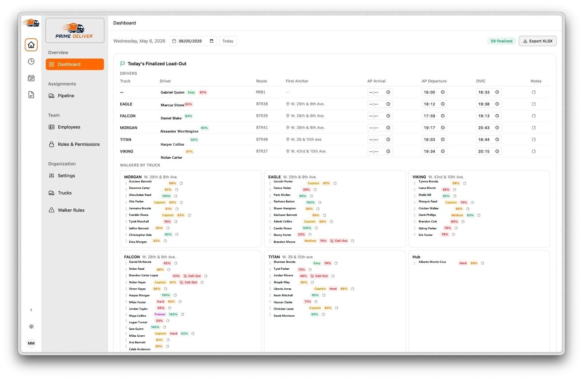The height and width of the screenshot is (379, 583).
Task: Open the DVIC clock for VIKING 20:15
Action: (x=497, y=151)
